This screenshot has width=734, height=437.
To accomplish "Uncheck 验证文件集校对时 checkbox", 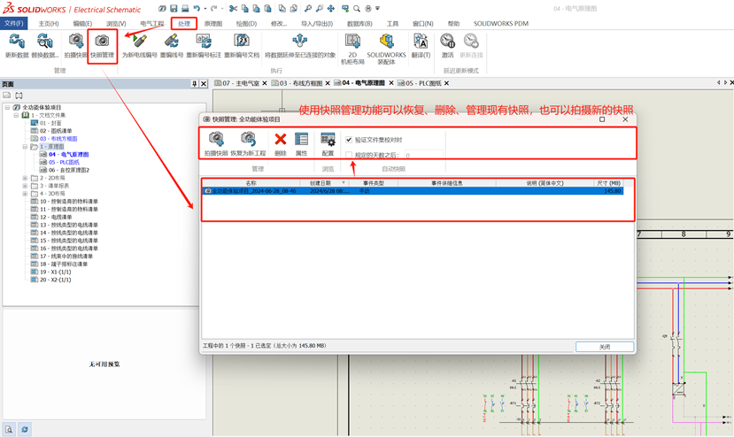I will [x=349, y=140].
